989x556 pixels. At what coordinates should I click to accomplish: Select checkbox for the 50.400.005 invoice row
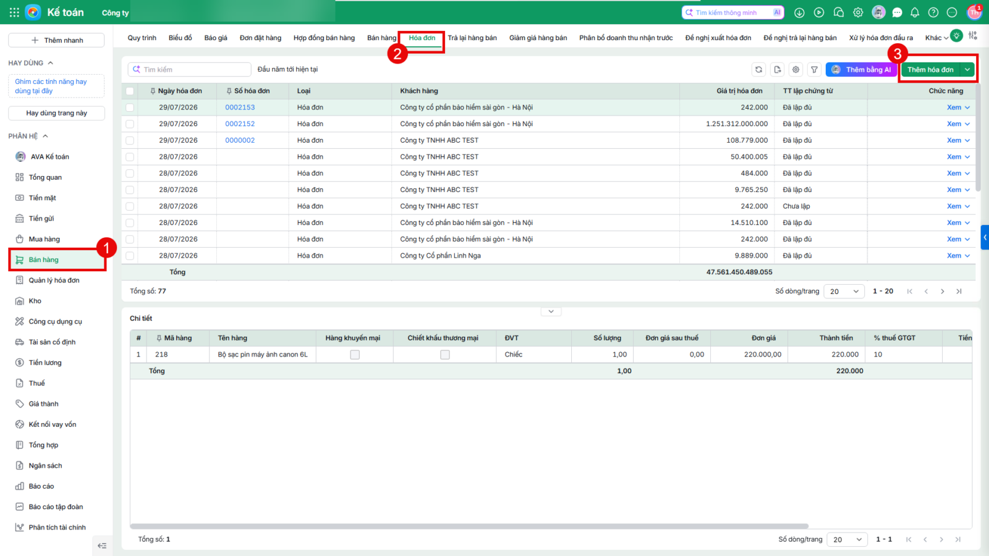click(x=130, y=157)
